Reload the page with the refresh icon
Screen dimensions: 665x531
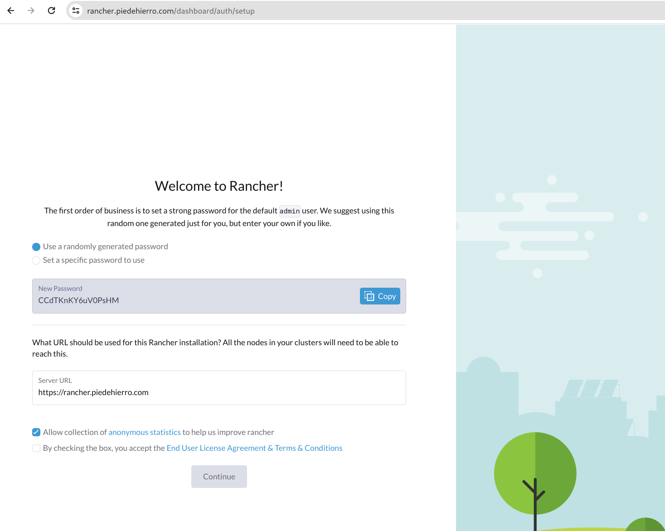pyautogui.click(x=51, y=10)
